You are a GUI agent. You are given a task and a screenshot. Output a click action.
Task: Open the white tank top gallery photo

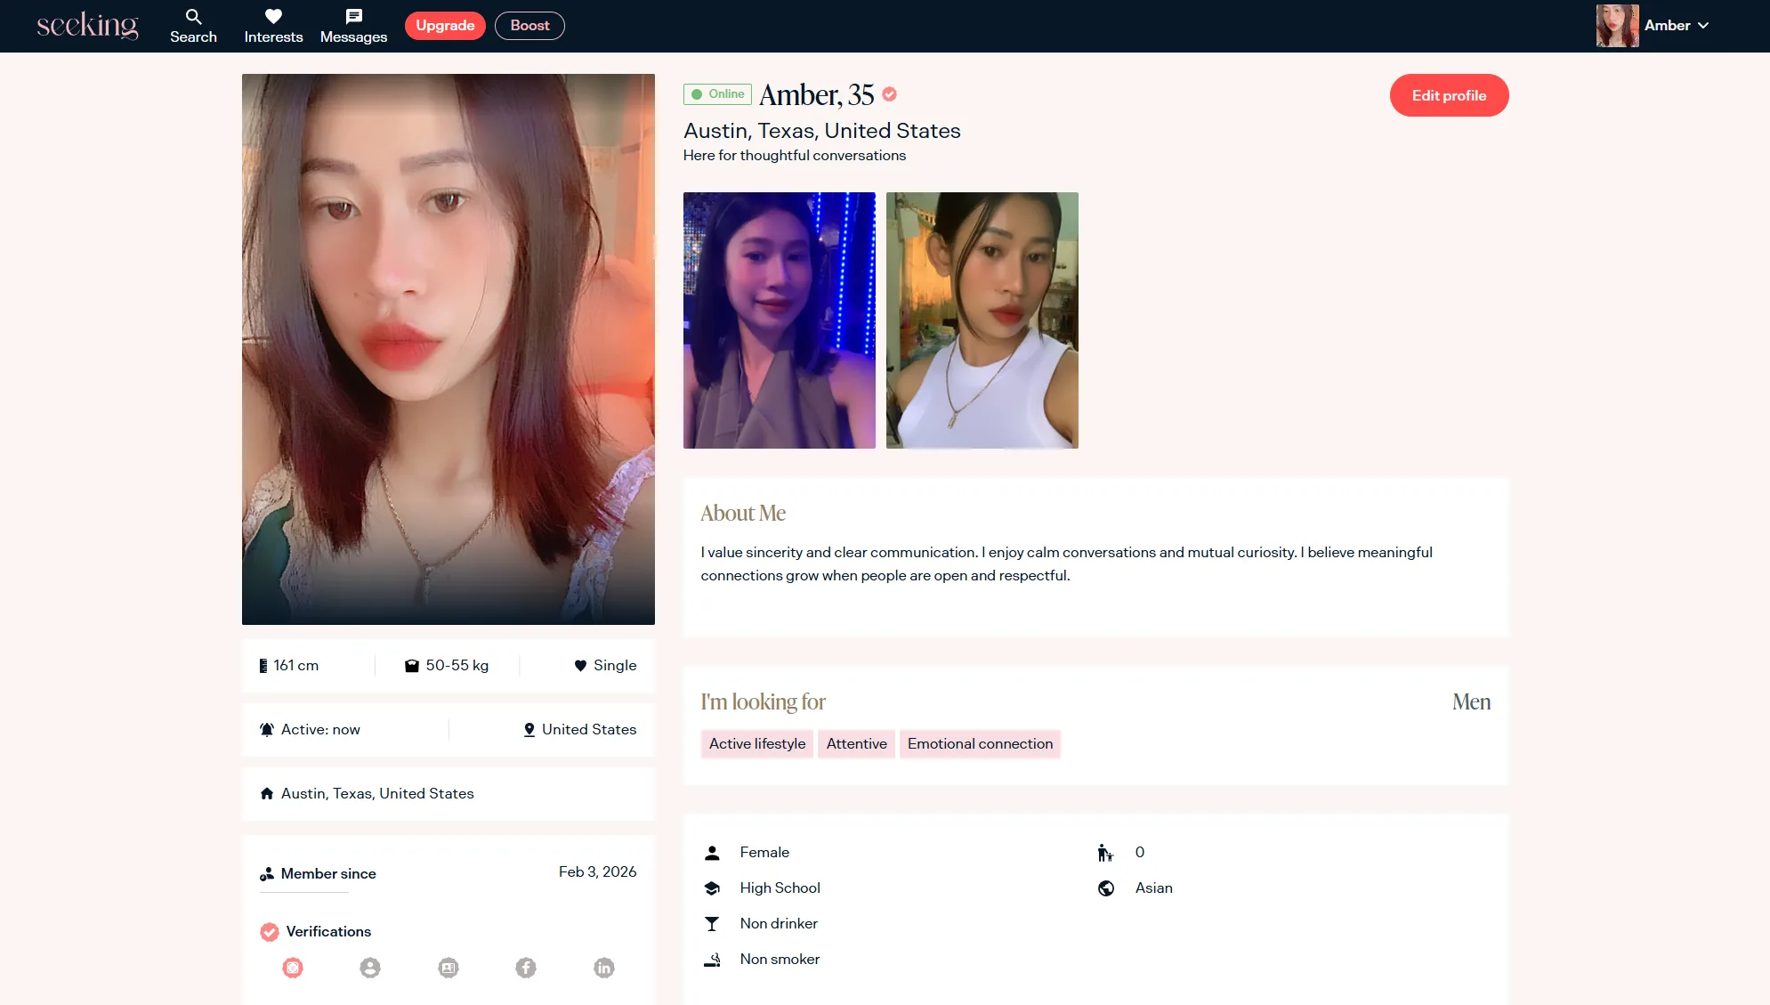[982, 320]
